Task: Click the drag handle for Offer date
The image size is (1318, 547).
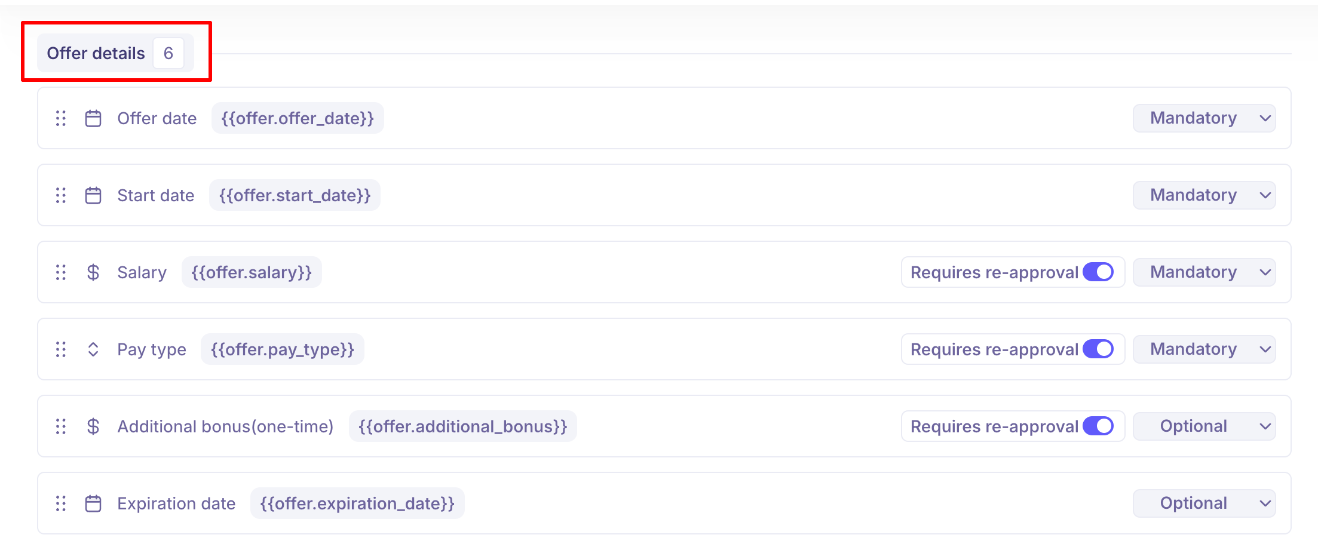Action: 60,118
